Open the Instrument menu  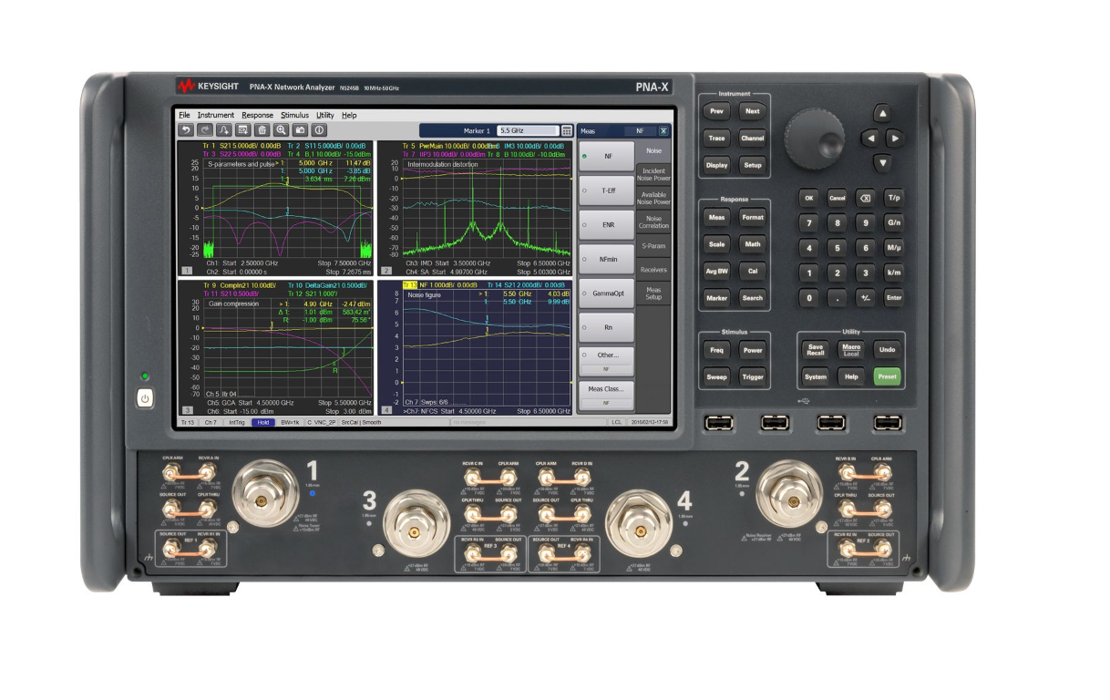(216, 116)
